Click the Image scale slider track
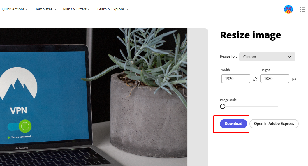308x166 pixels. [249, 106]
